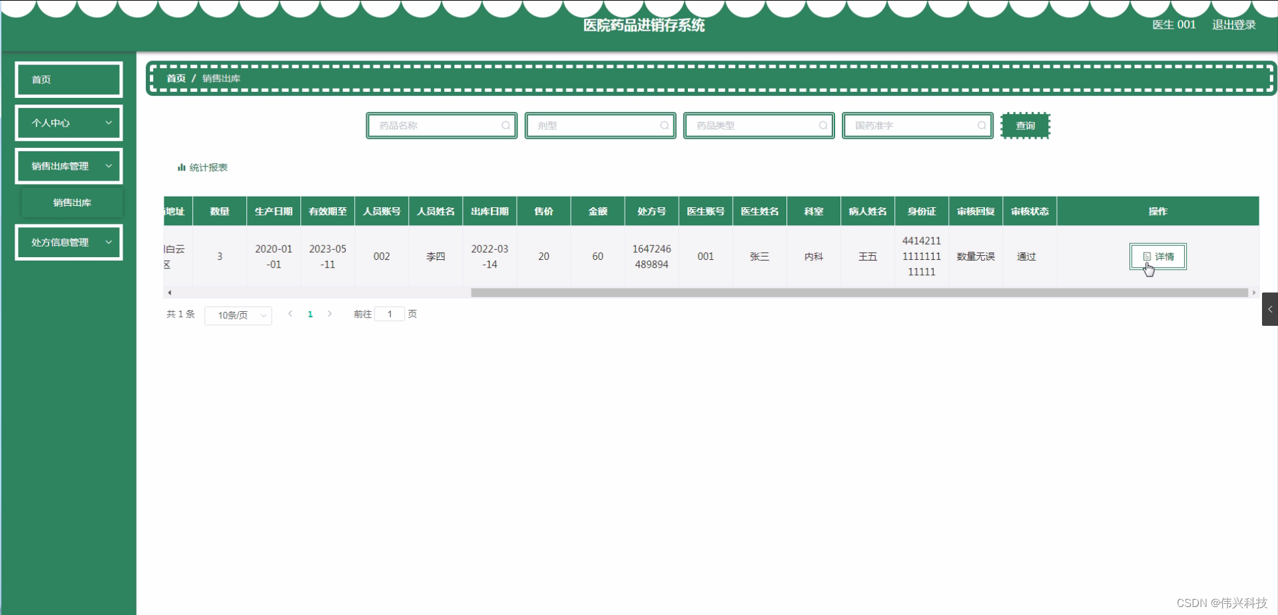Collapse the right edge panel arrow
1278x615 pixels.
coord(1271,308)
